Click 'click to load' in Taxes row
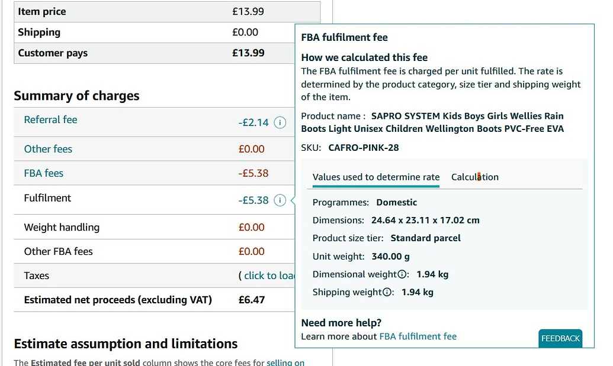Viewport: 613px width, 366px height. coord(269,276)
